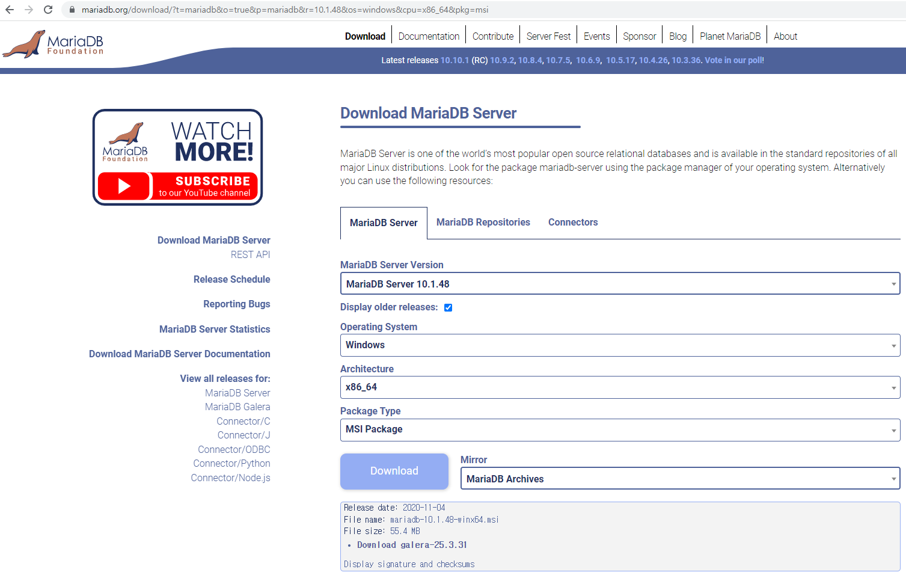The width and height of the screenshot is (906, 578).
Task: Expand MariaDB Server Version dropdown
Action: [x=620, y=283]
